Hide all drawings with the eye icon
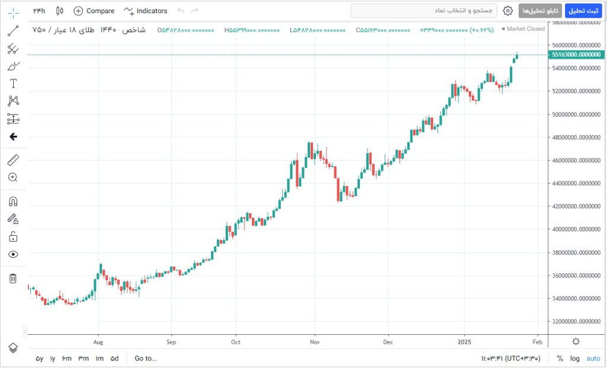Screen dimensions: 607x368 coord(13,254)
